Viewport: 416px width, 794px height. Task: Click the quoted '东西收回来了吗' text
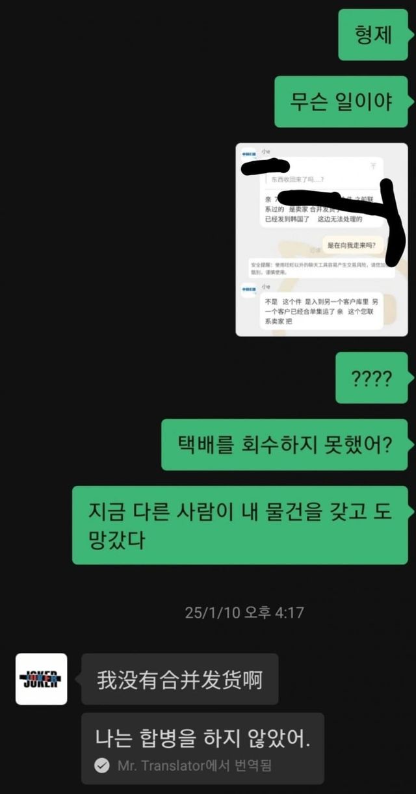pos(297,179)
